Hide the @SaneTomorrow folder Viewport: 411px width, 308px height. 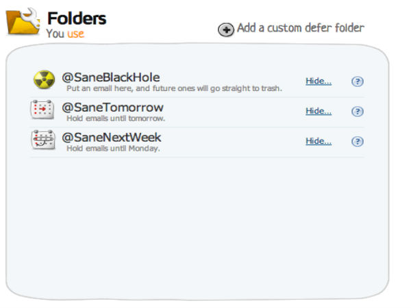(319, 111)
